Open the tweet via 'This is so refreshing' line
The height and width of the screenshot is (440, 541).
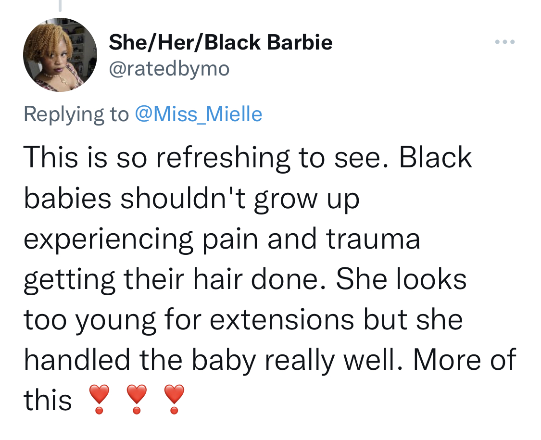(247, 158)
